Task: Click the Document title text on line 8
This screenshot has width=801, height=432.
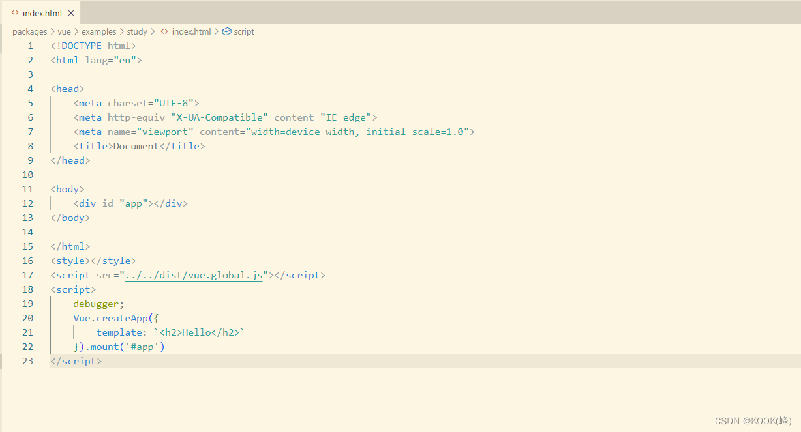Action: tap(135, 146)
